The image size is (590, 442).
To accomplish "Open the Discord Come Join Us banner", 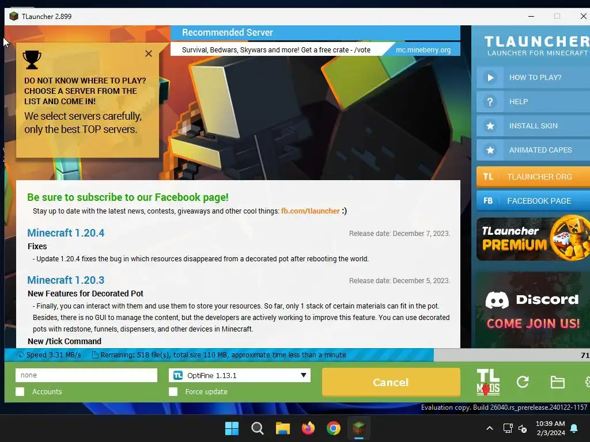I will (533, 310).
